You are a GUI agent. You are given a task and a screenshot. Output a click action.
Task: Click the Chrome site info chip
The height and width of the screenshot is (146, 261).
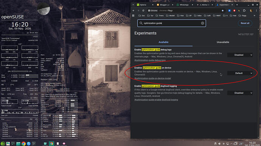point(153,11)
